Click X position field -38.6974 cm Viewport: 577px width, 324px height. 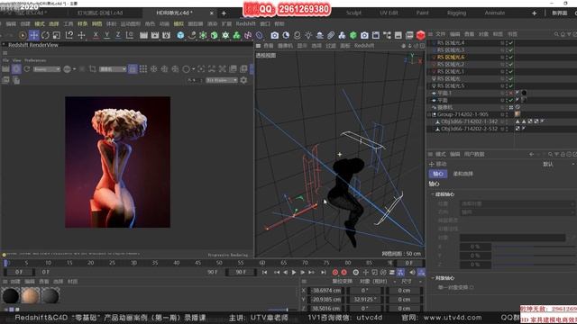(326, 291)
